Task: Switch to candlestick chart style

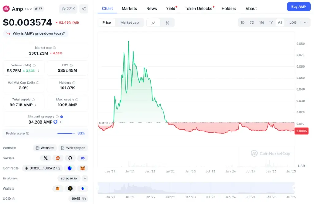Action: (167, 23)
